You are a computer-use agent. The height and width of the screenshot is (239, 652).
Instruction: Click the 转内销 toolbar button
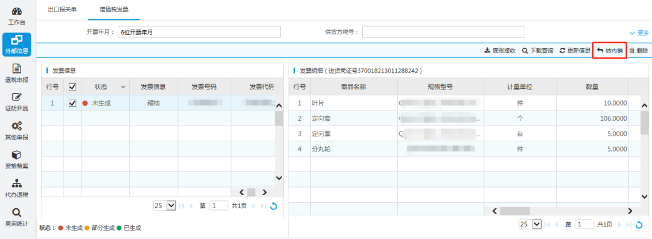610,51
